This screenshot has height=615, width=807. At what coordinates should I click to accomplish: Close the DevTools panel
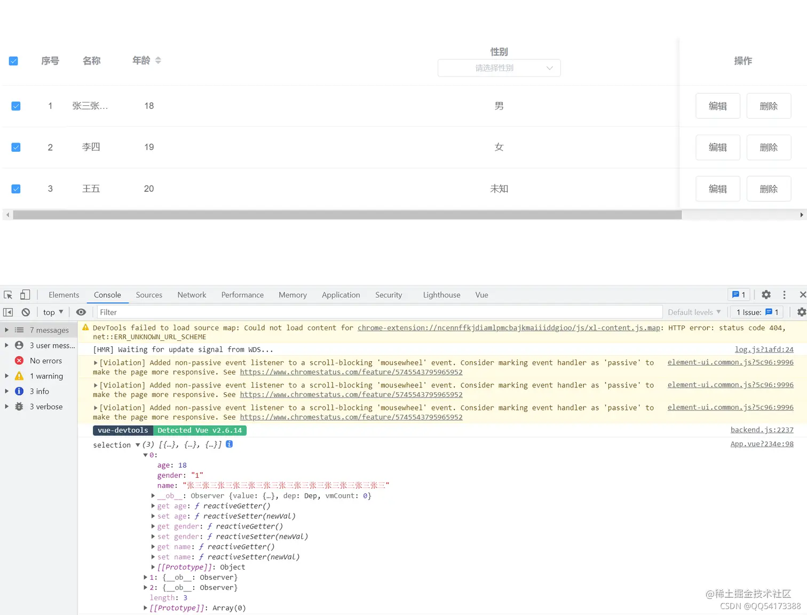802,295
